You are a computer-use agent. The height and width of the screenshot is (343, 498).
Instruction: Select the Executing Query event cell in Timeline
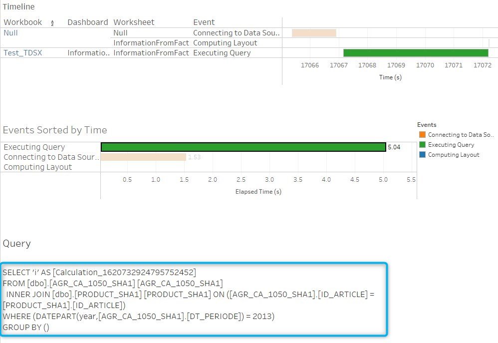point(222,53)
